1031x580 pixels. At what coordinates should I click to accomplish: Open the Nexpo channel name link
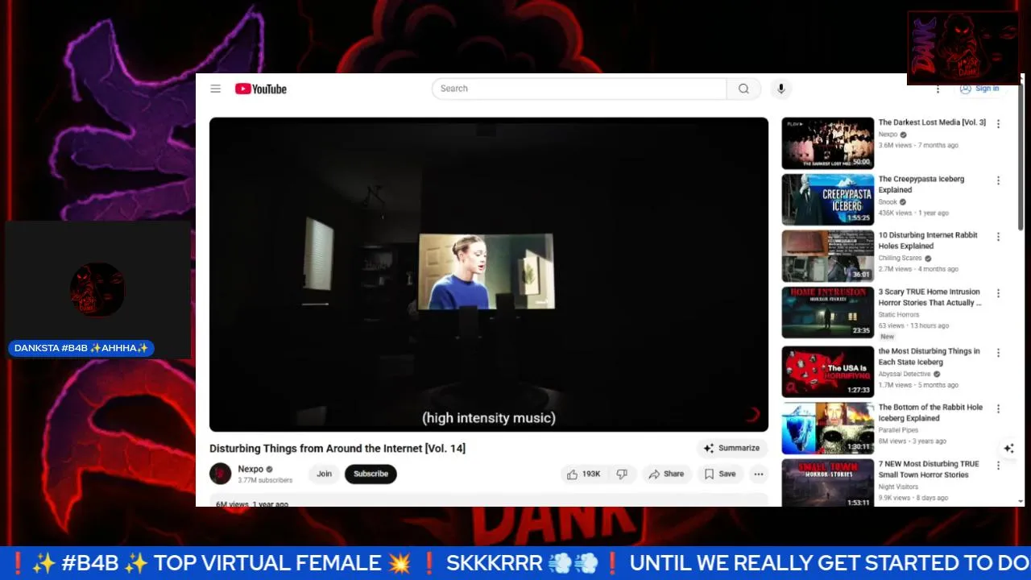251,469
